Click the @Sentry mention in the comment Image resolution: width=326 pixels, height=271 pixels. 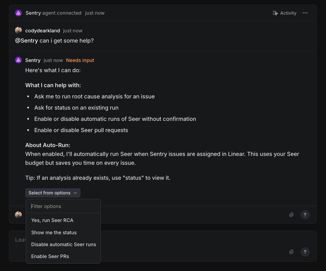tap(27, 41)
